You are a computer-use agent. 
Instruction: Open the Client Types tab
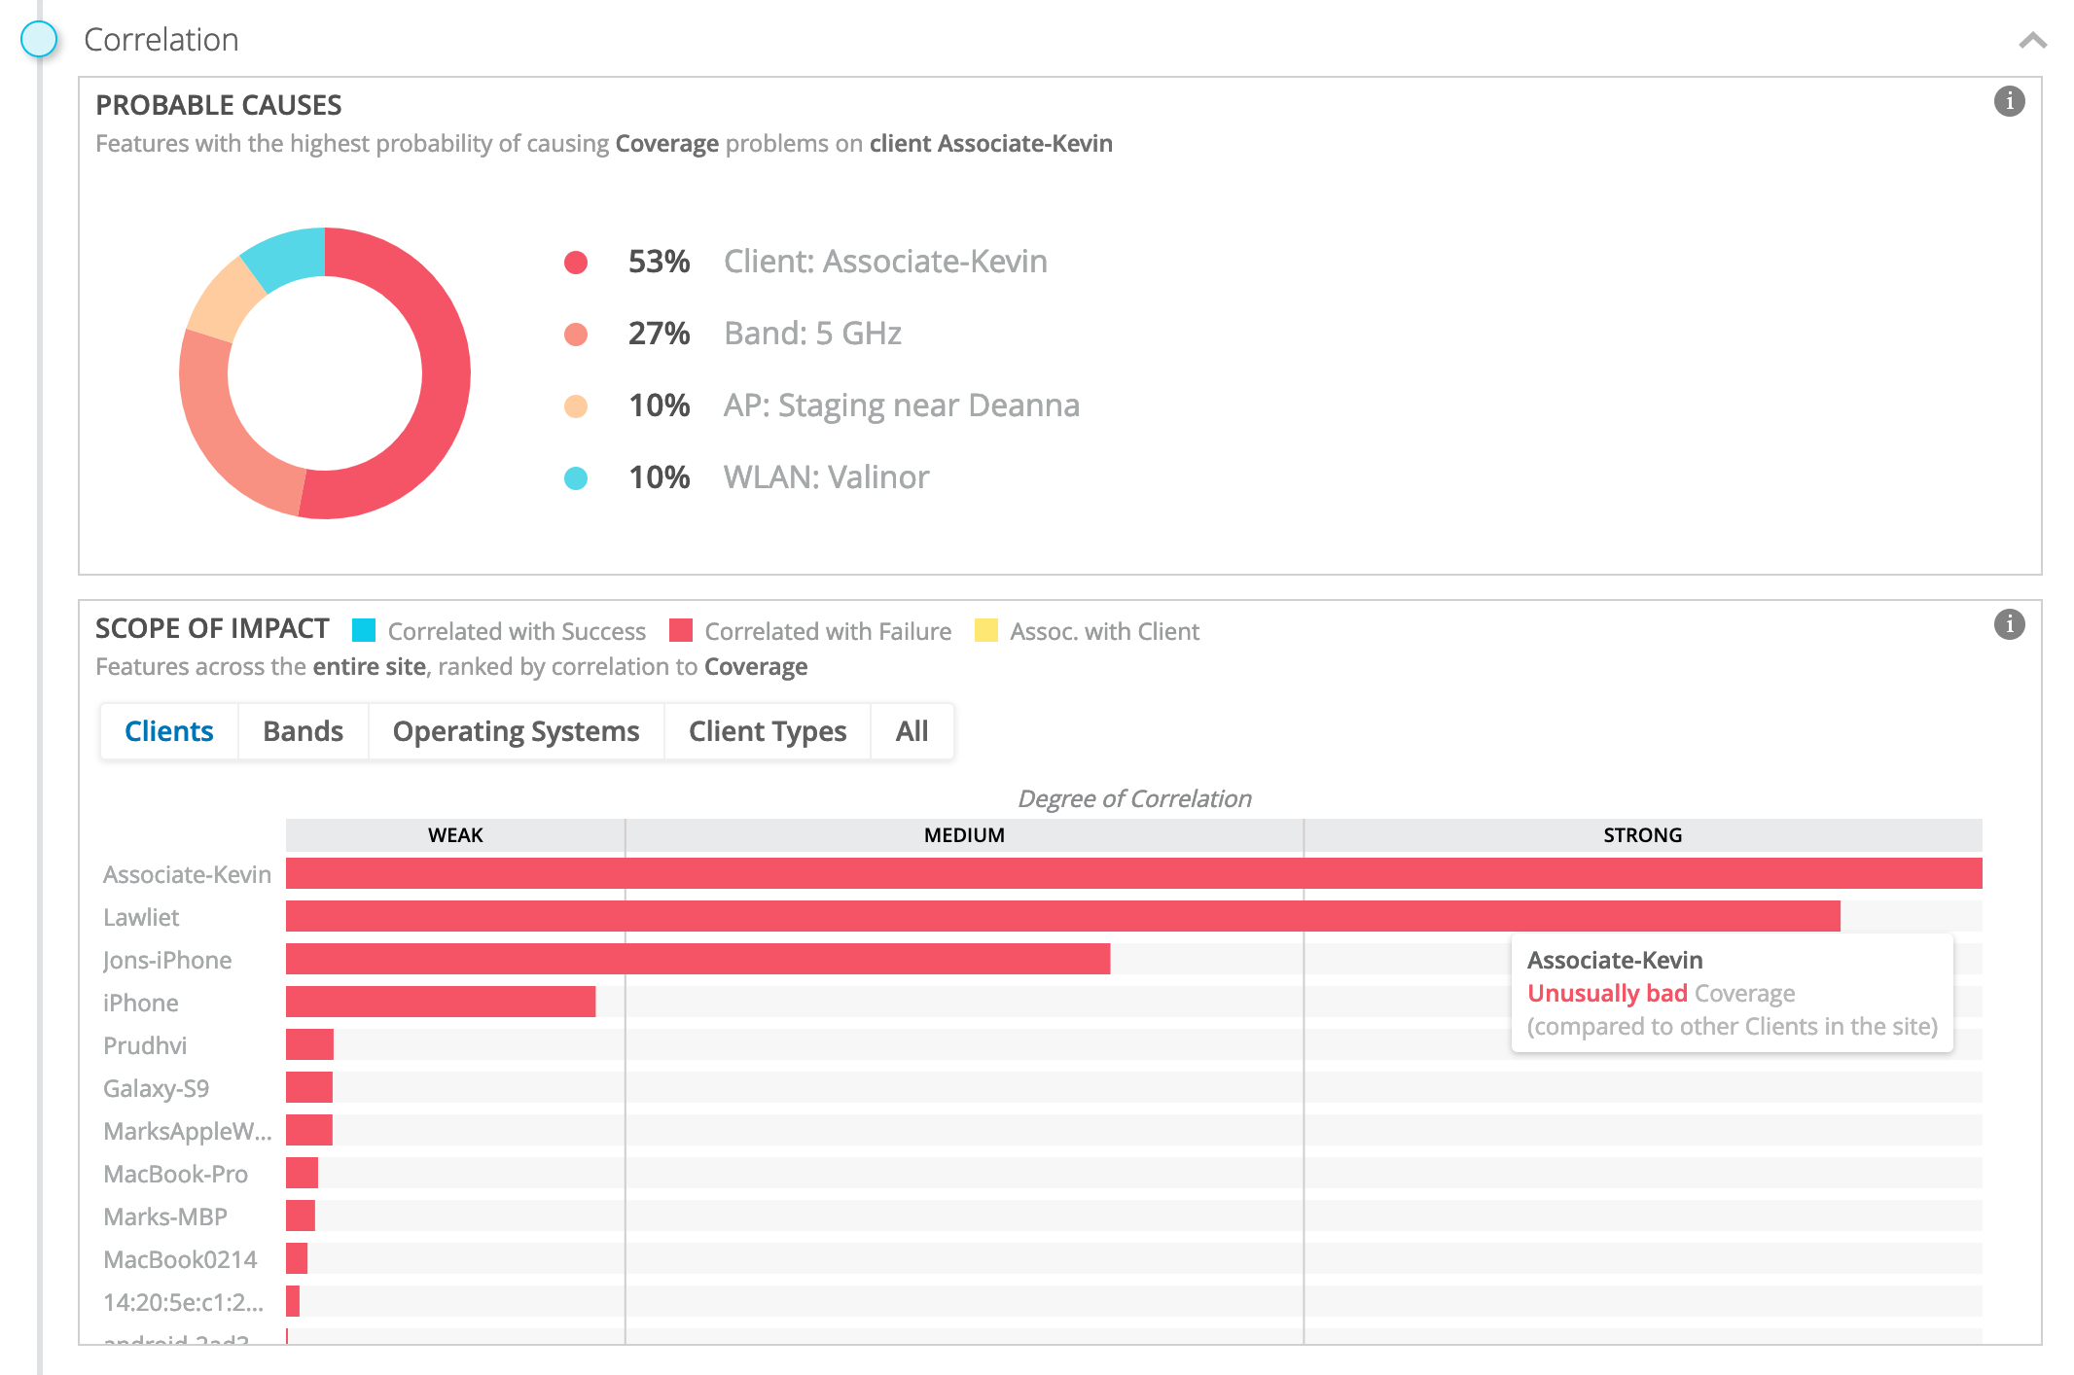tap(767, 731)
